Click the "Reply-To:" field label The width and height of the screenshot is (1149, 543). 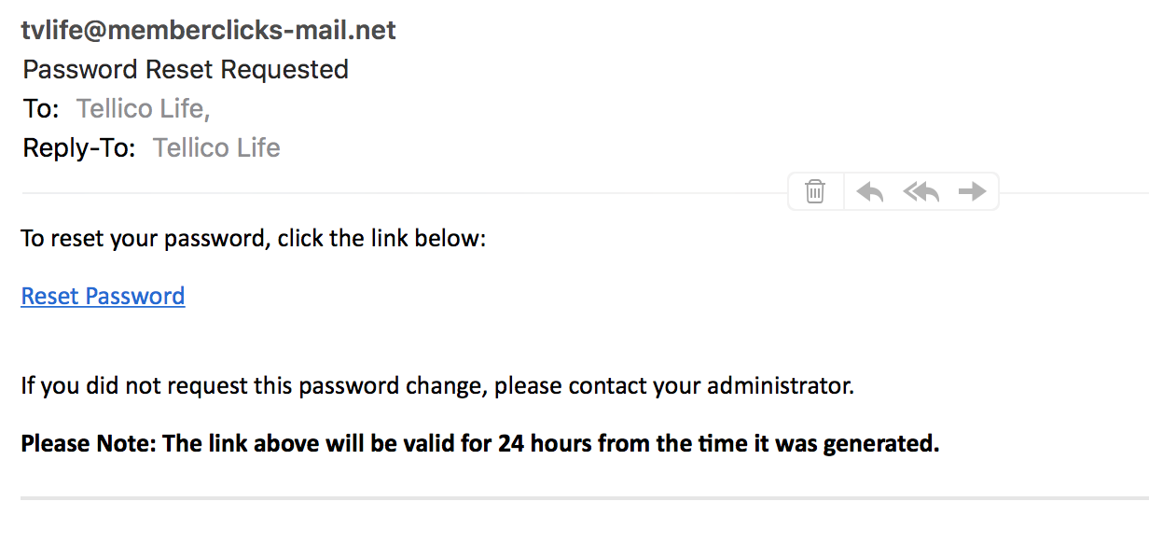79,147
